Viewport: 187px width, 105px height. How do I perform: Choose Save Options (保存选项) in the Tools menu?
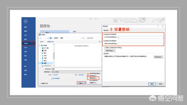coord(93,76)
